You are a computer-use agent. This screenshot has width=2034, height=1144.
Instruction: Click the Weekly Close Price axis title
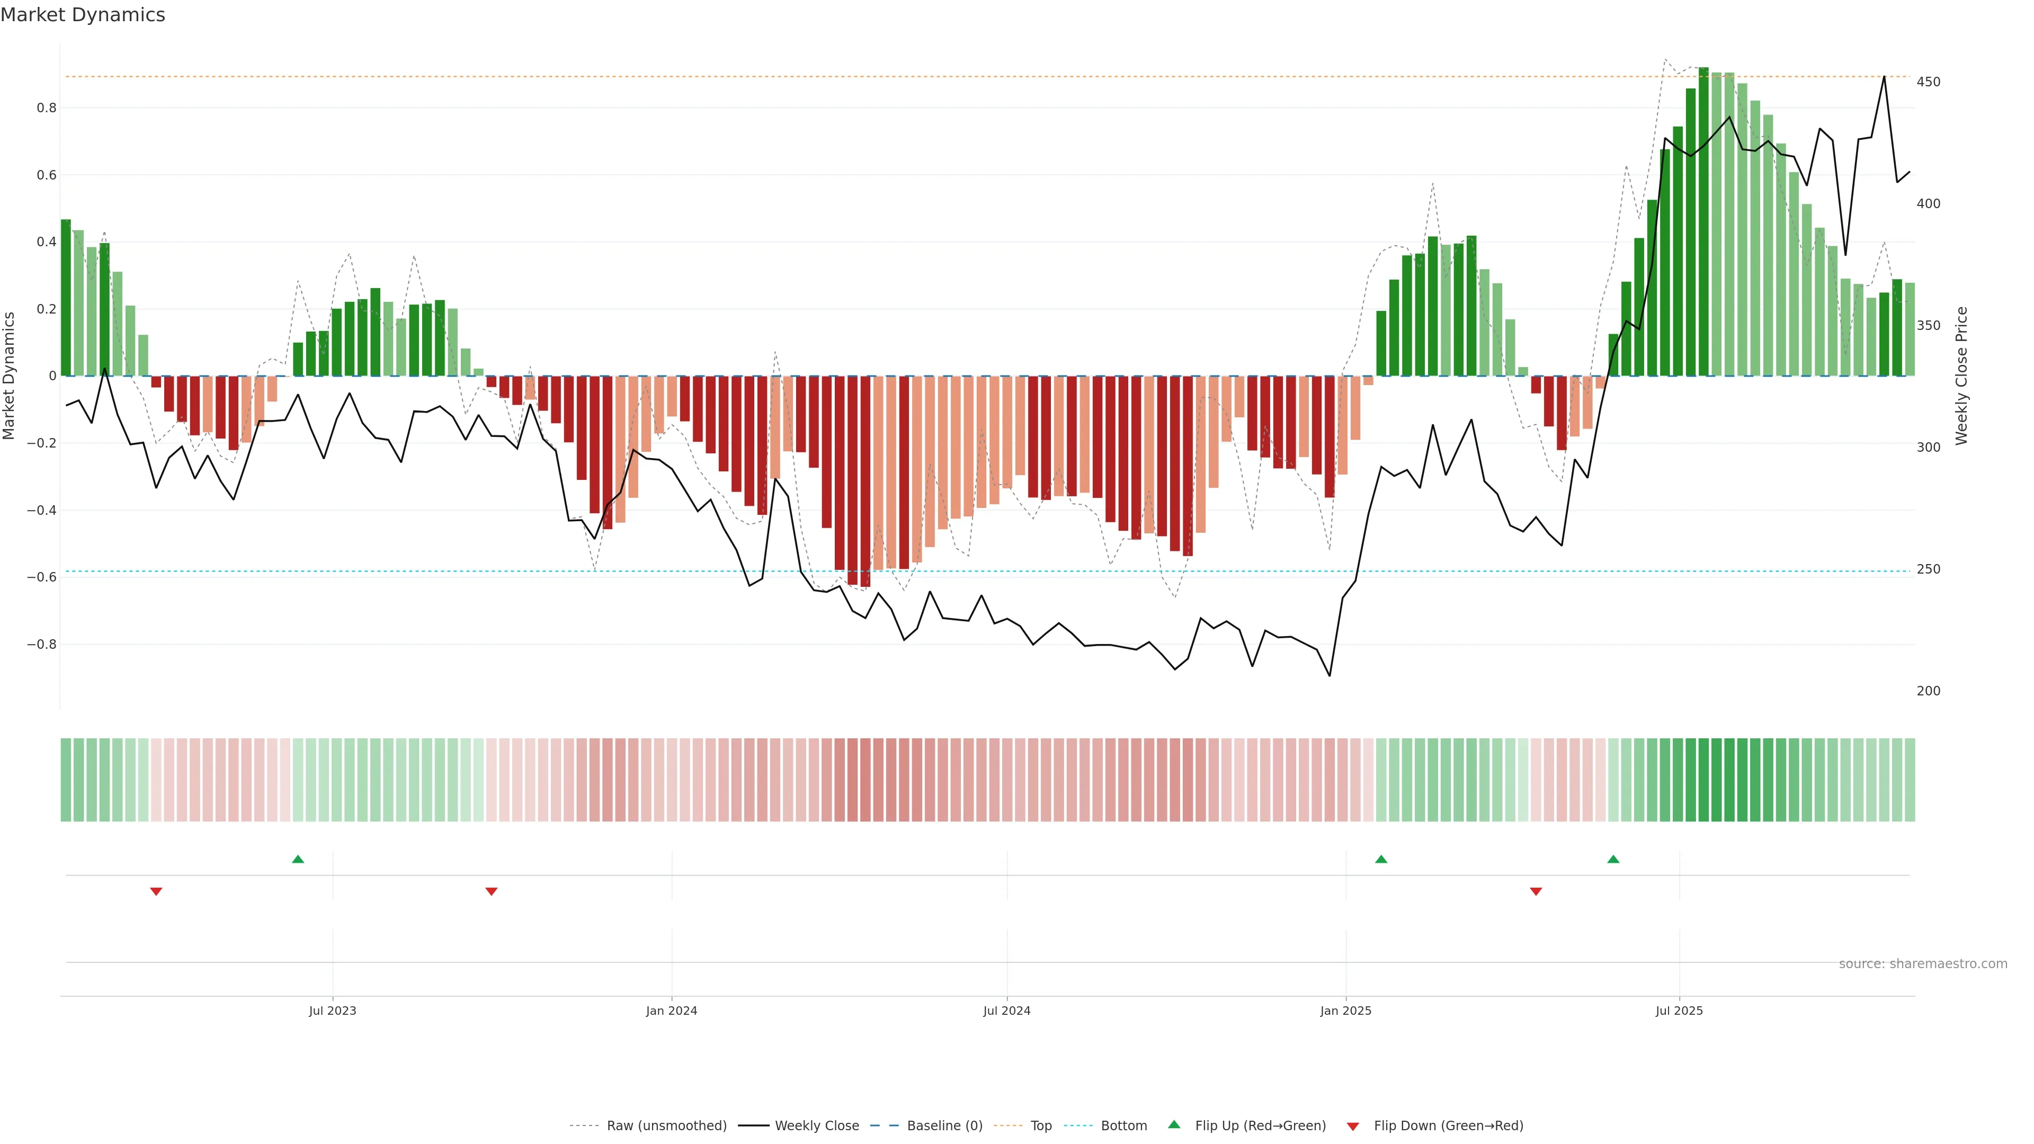coord(1961,376)
